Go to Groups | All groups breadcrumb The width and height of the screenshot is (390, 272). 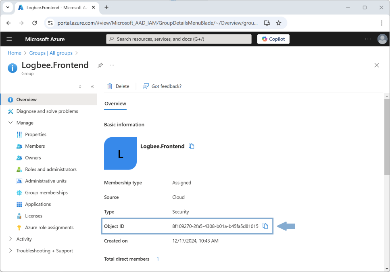tap(51, 53)
